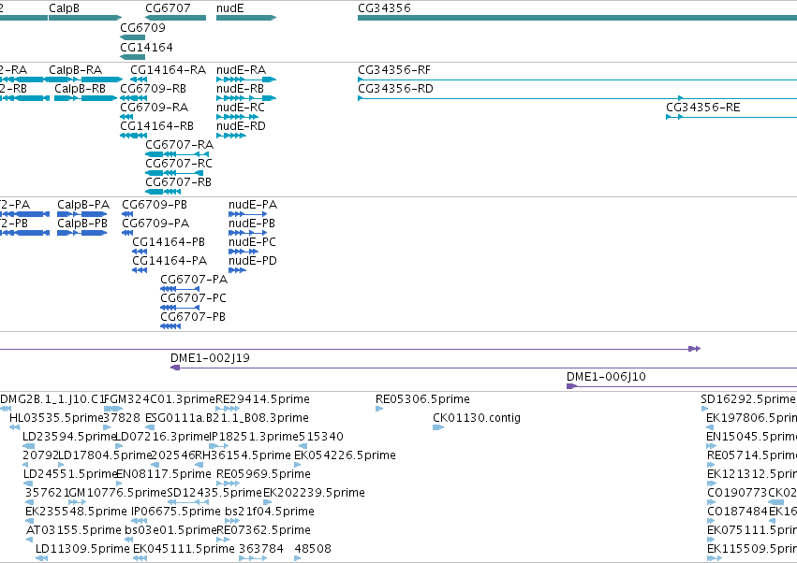Click EST IP06675.5prime

tap(139, 521)
